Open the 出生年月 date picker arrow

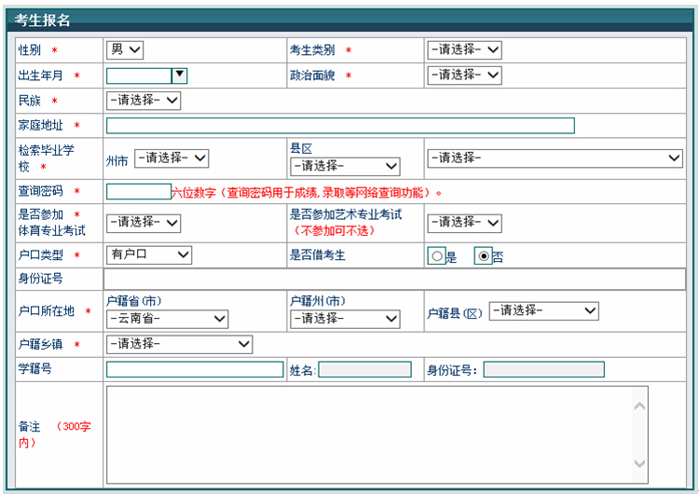tap(180, 75)
